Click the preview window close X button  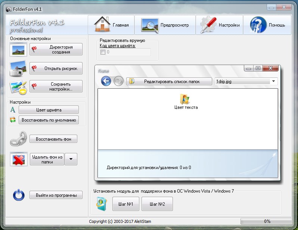(x=270, y=68)
